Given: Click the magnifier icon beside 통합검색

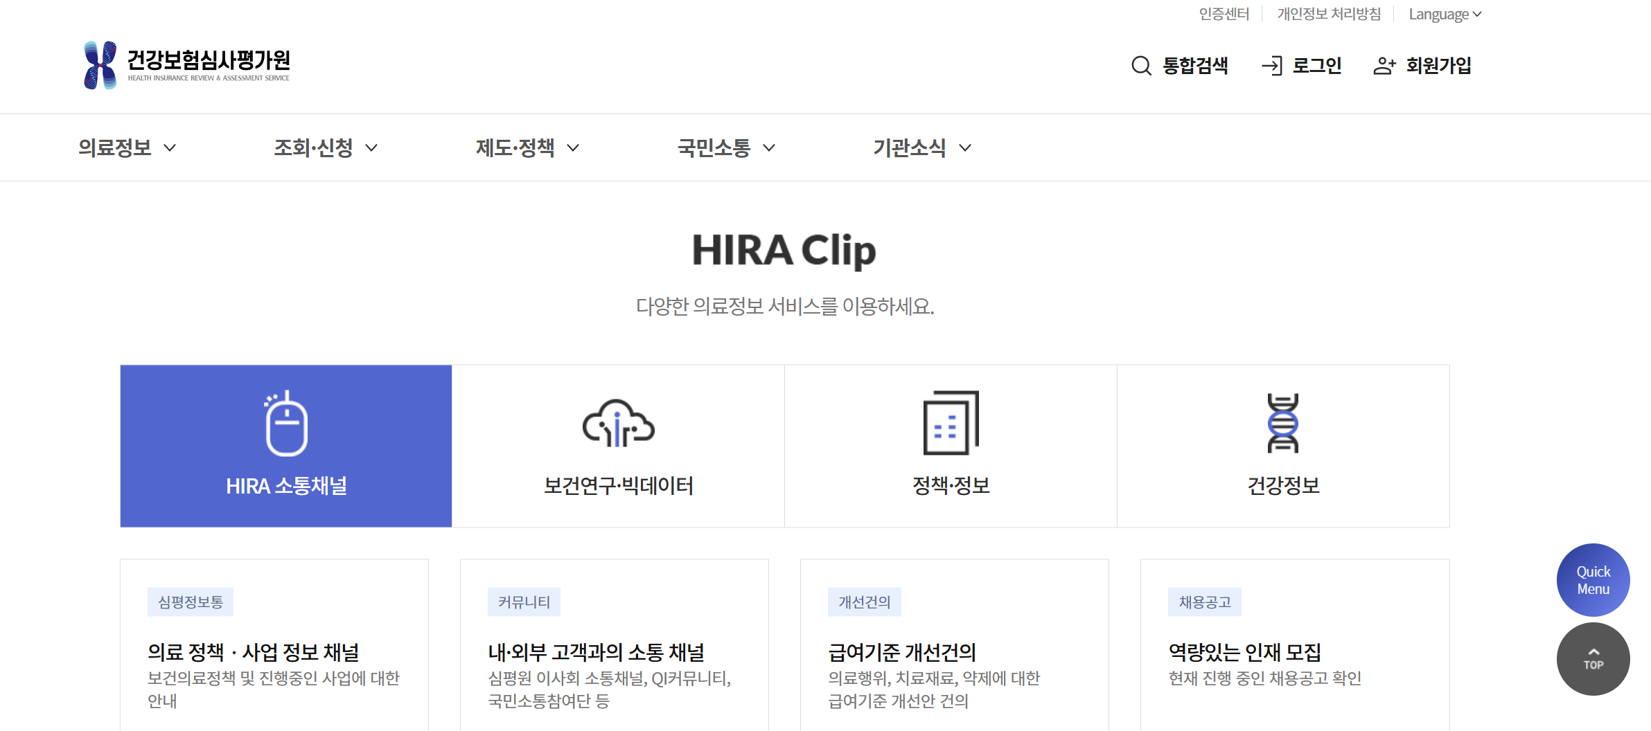Looking at the screenshot, I should (x=1141, y=66).
